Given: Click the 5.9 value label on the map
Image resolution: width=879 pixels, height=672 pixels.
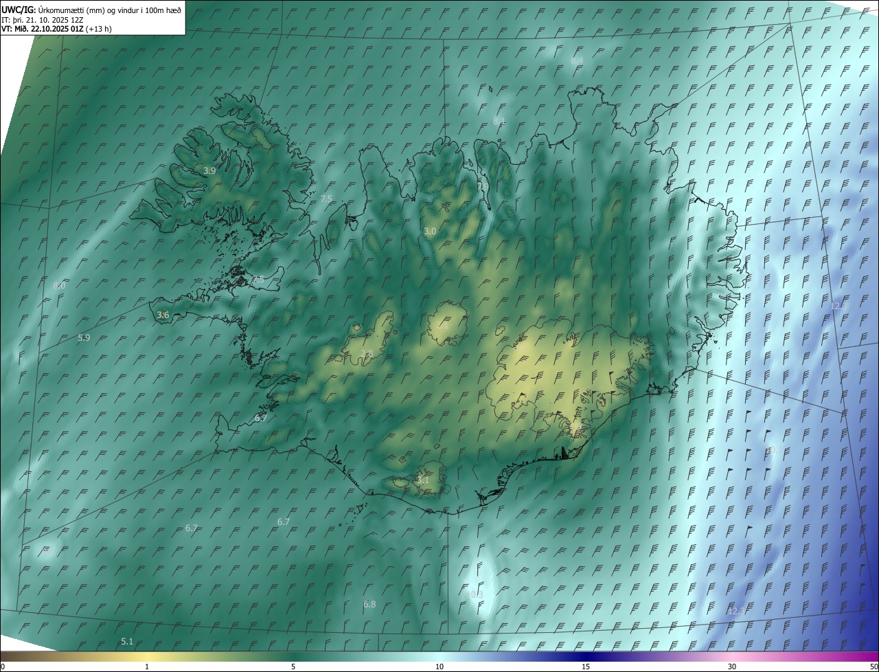Looking at the screenshot, I should click(x=84, y=338).
